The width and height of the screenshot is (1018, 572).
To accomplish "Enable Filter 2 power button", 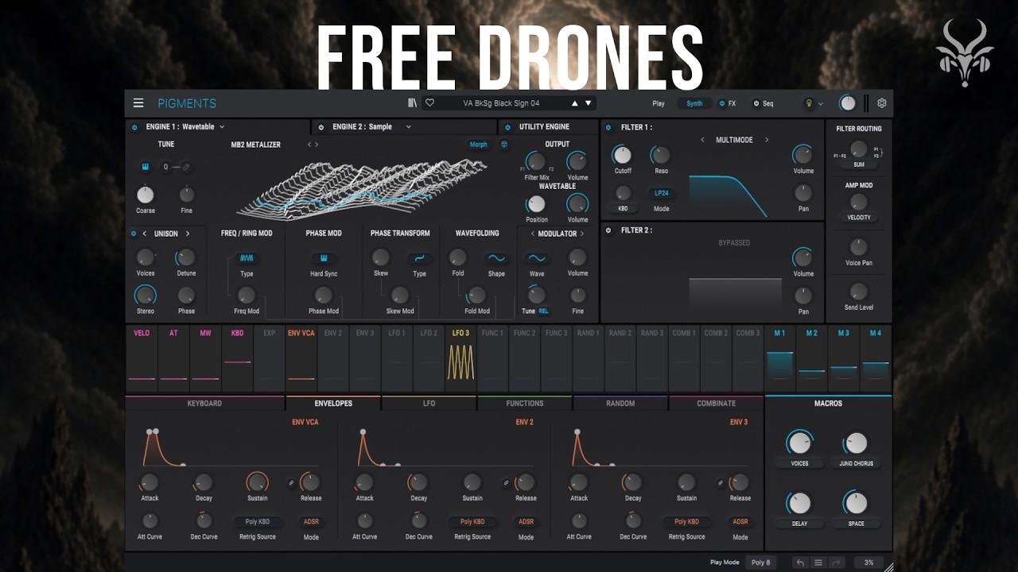I will click(x=608, y=230).
